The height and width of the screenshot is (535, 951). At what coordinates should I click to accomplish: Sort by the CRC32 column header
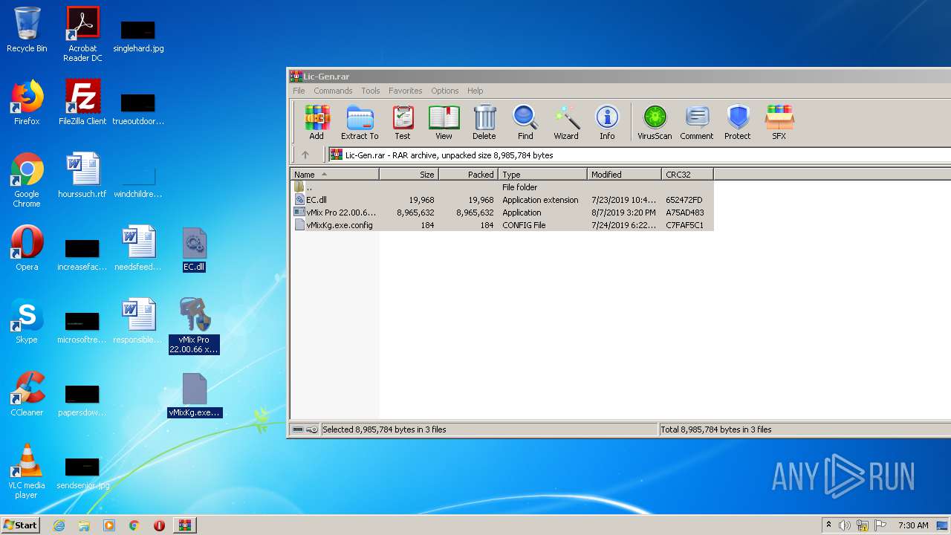687,175
